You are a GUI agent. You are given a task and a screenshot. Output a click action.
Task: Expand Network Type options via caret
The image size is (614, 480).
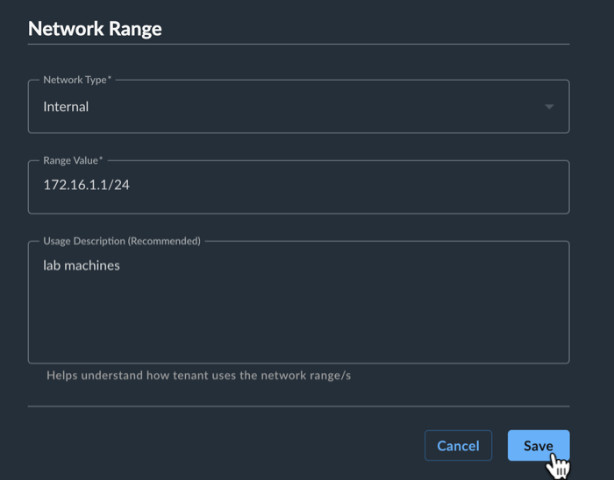[549, 107]
